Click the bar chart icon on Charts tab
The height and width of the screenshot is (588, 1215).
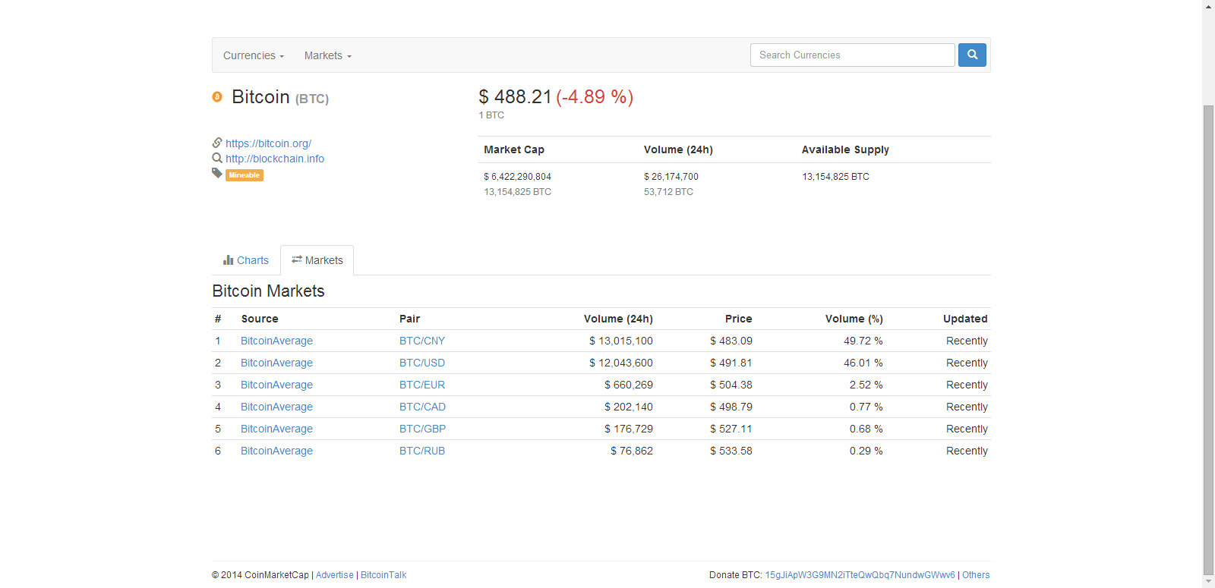[x=228, y=259]
